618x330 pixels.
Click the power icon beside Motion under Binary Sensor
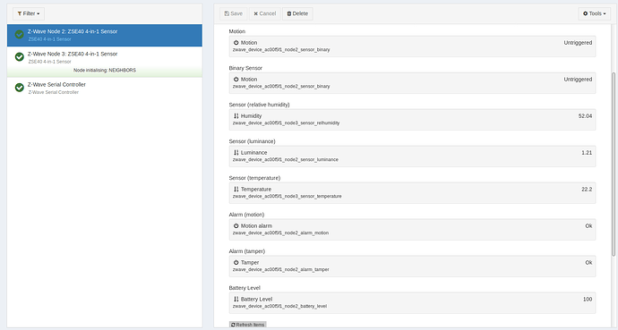coord(236,79)
